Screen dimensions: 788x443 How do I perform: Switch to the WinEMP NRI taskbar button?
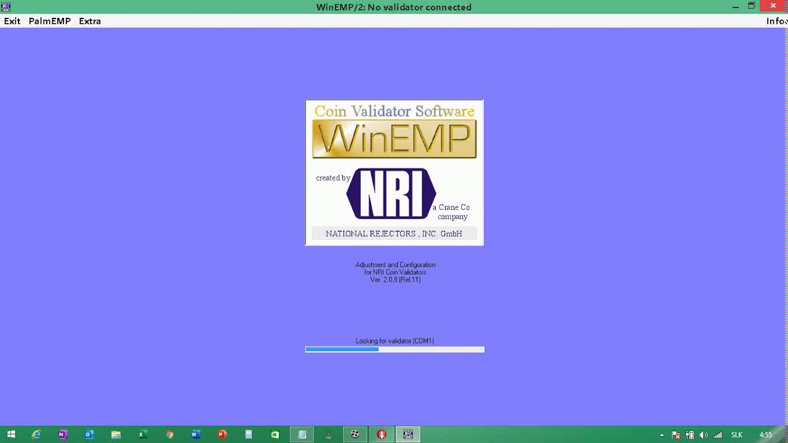coord(408,434)
